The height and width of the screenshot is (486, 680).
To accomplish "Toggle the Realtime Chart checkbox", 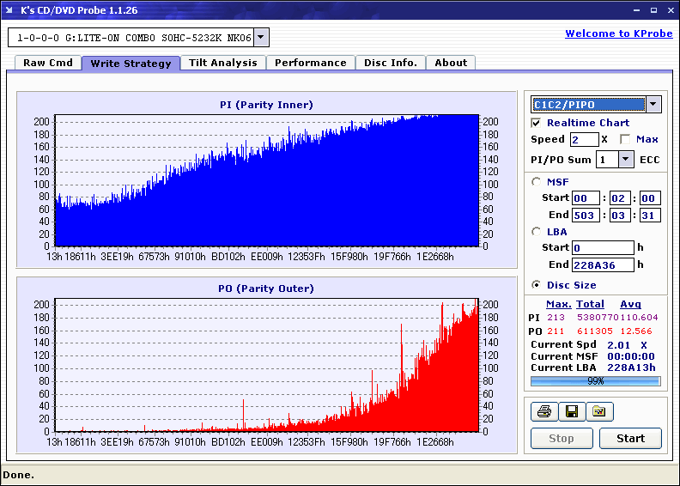I will click(x=536, y=123).
